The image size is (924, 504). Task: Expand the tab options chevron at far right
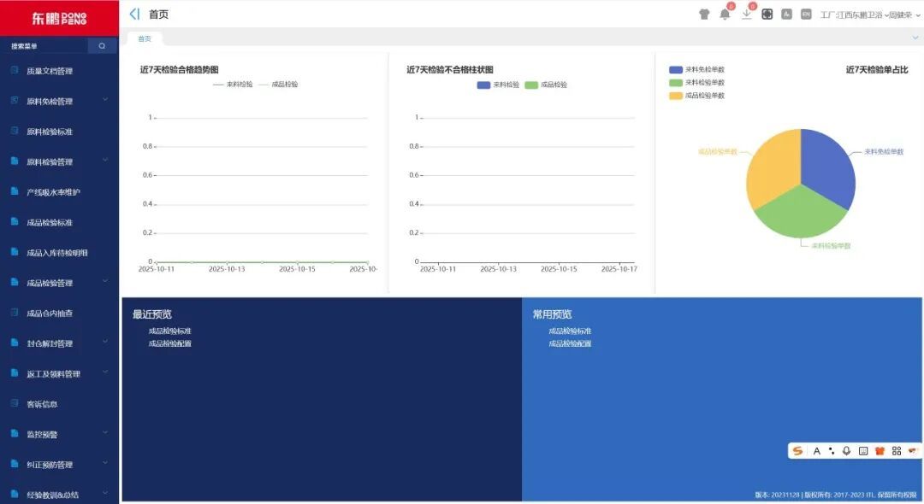click(x=915, y=38)
